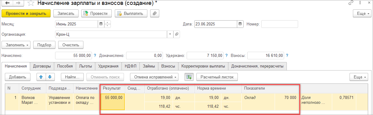This screenshot has height=115, width=373.
Task: Add document to favorites with star icon
Action: (30, 4)
